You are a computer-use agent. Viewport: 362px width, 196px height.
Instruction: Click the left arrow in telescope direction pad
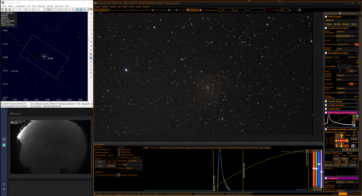(x=337, y=141)
